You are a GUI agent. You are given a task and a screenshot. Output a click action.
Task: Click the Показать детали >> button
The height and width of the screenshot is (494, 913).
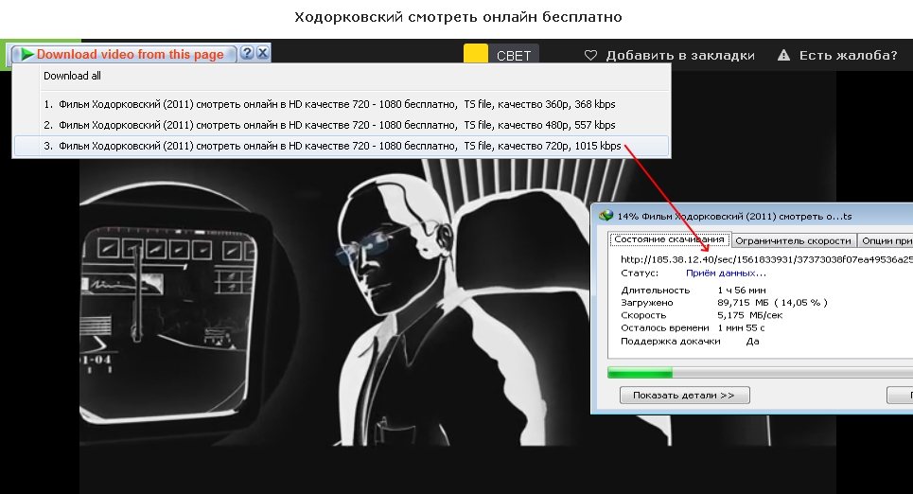click(684, 395)
